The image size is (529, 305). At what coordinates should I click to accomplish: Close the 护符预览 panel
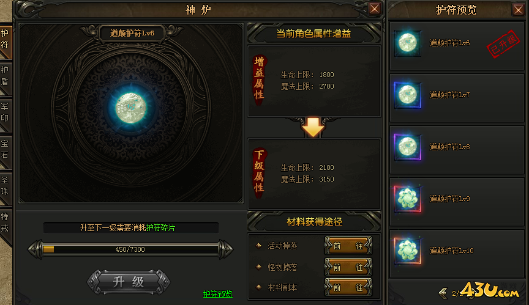[x=518, y=9]
